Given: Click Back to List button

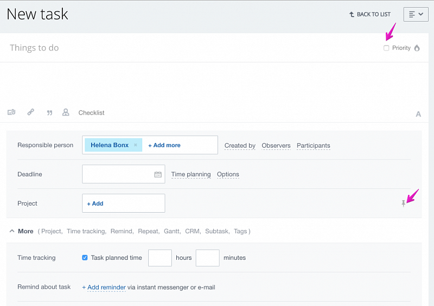Looking at the screenshot, I should (x=369, y=15).
